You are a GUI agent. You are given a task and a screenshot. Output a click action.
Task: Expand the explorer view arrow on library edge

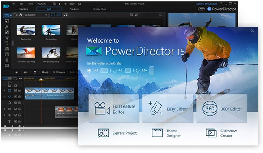pyautogui.click(x=13, y=43)
